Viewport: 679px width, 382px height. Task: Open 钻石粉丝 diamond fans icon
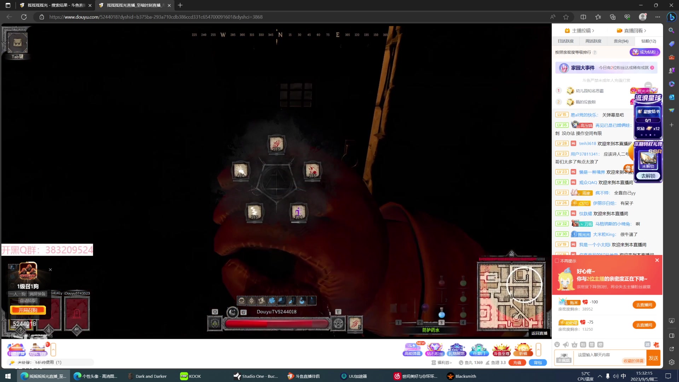pos(435,349)
